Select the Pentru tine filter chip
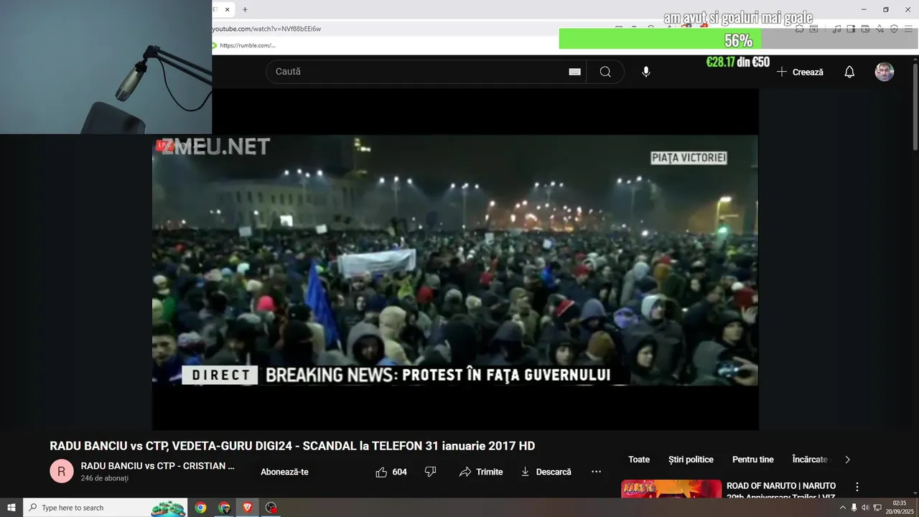Screen dimensions: 919x517 pyautogui.click(x=753, y=460)
